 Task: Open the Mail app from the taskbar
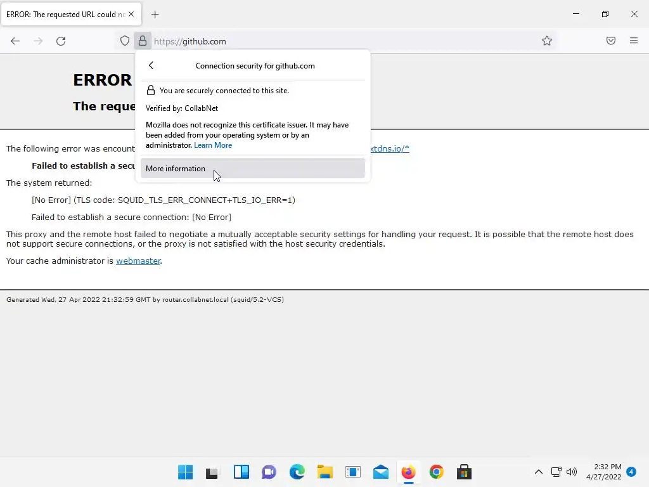tap(381, 472)
